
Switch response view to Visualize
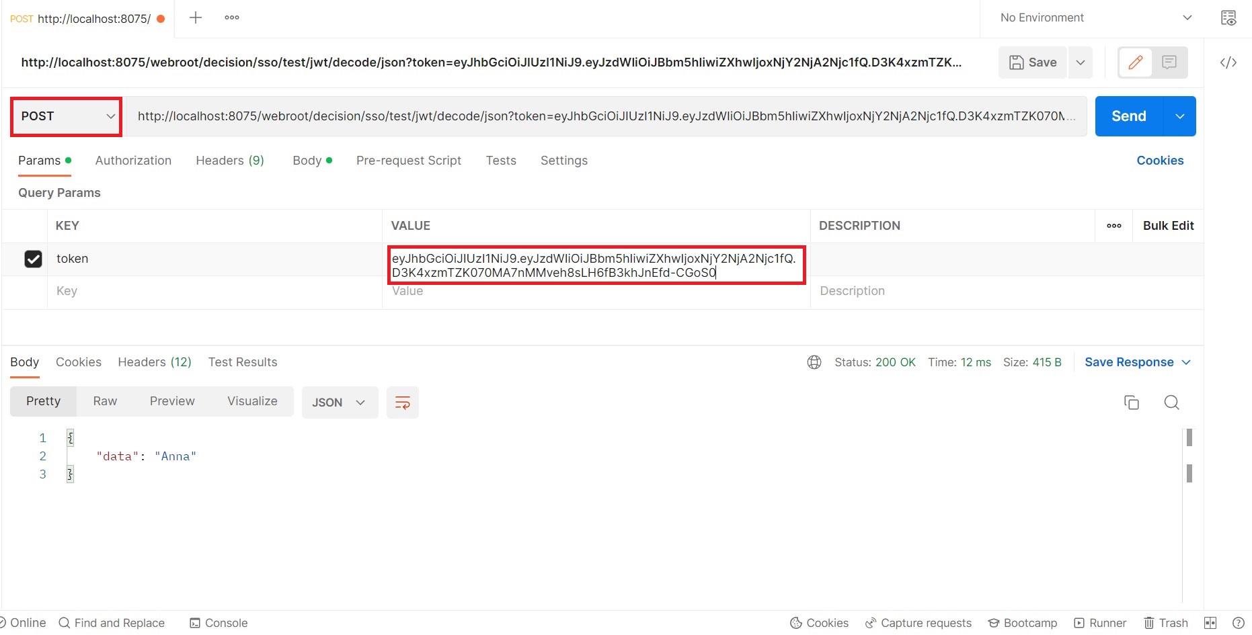coord(252,401)
